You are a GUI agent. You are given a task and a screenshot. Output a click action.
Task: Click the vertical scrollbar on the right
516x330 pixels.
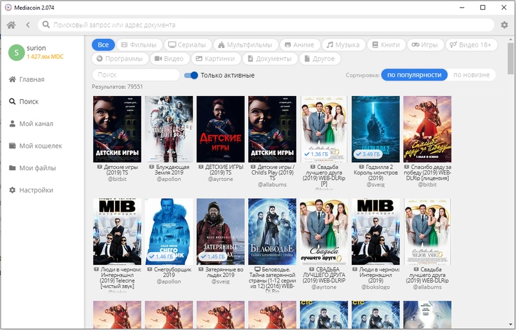pyautogui.click(x=510, y=58)
